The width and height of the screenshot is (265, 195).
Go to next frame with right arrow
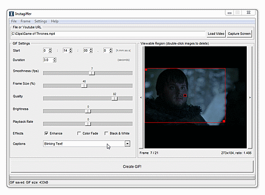pos(250,97)
